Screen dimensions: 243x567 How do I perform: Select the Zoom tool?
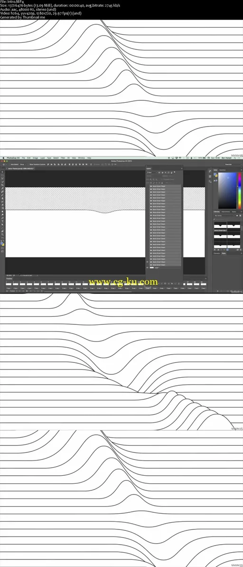[2, 235]
